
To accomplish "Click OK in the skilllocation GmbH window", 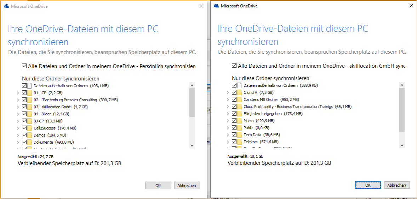I will point(368,185).
